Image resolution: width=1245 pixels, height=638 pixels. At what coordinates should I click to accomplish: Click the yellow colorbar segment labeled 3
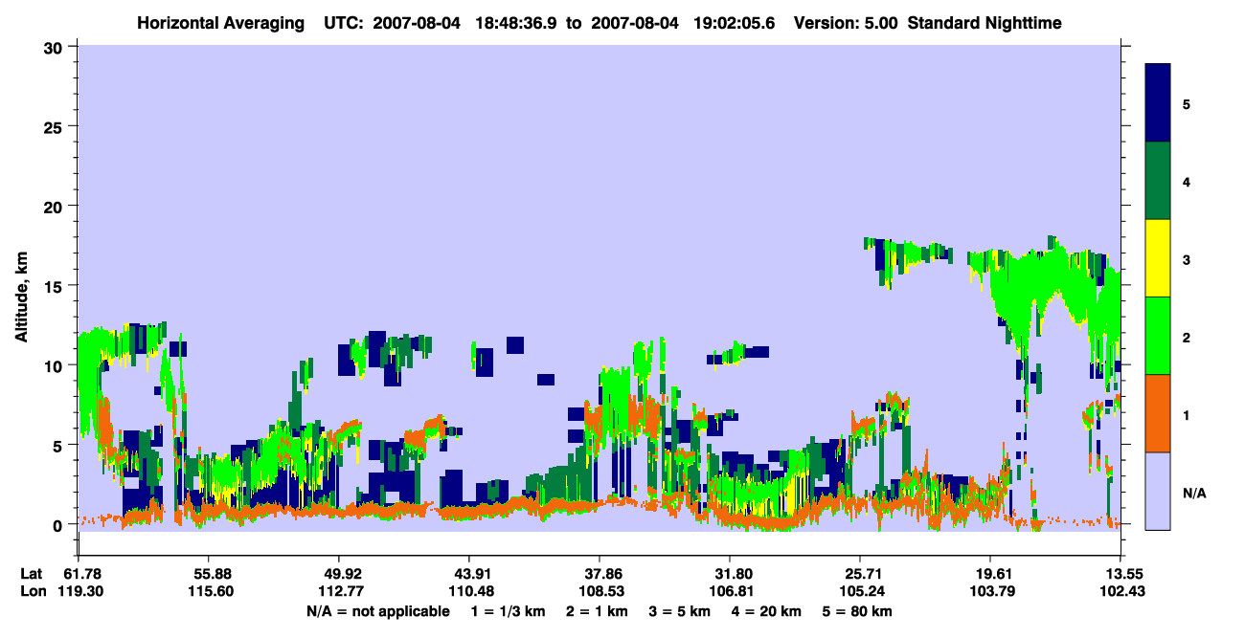click(1158, 258)
